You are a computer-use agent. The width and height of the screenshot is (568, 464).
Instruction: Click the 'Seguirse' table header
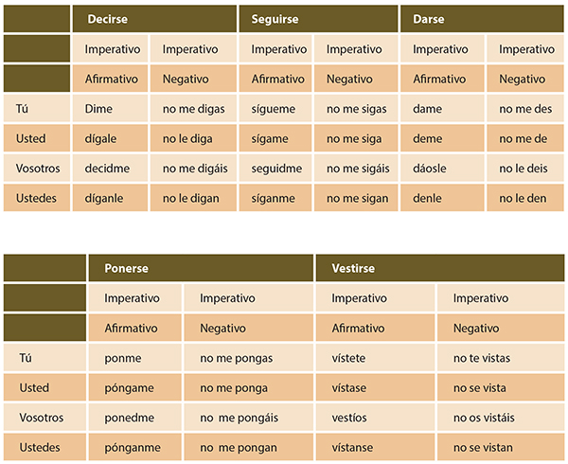tap(318, 18)
